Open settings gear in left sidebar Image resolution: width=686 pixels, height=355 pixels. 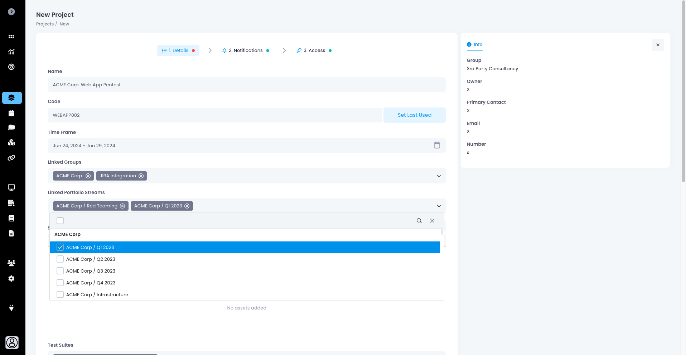[x=11, y=279]
